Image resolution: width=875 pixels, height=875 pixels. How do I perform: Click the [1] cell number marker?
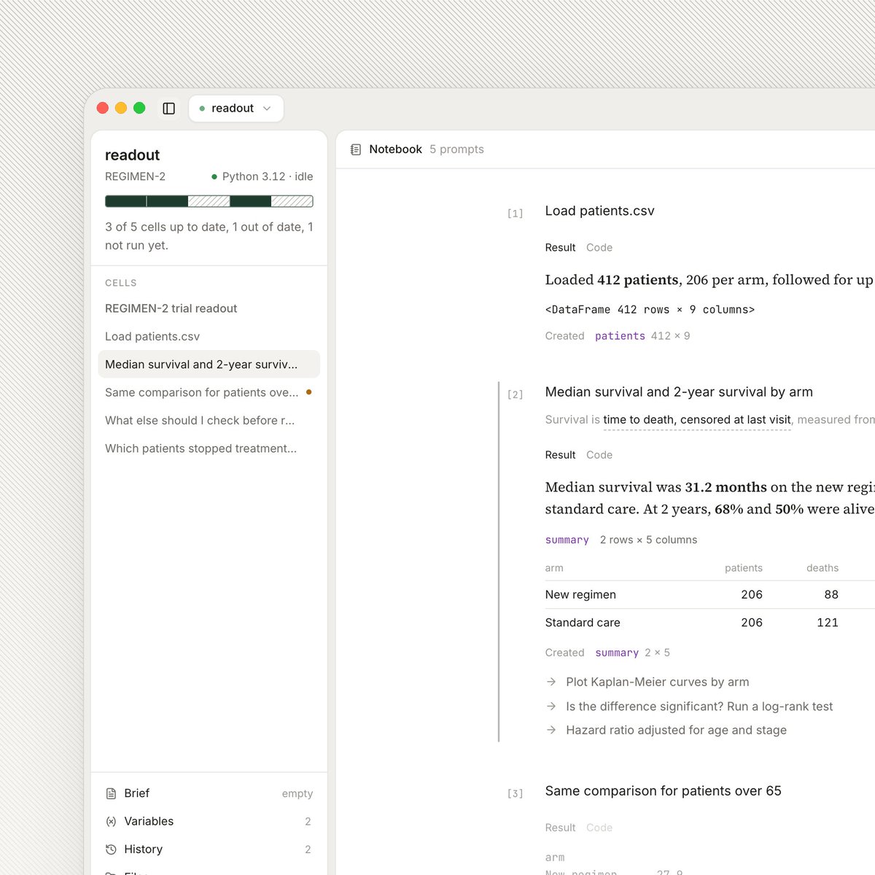click(x=515, y=214)
